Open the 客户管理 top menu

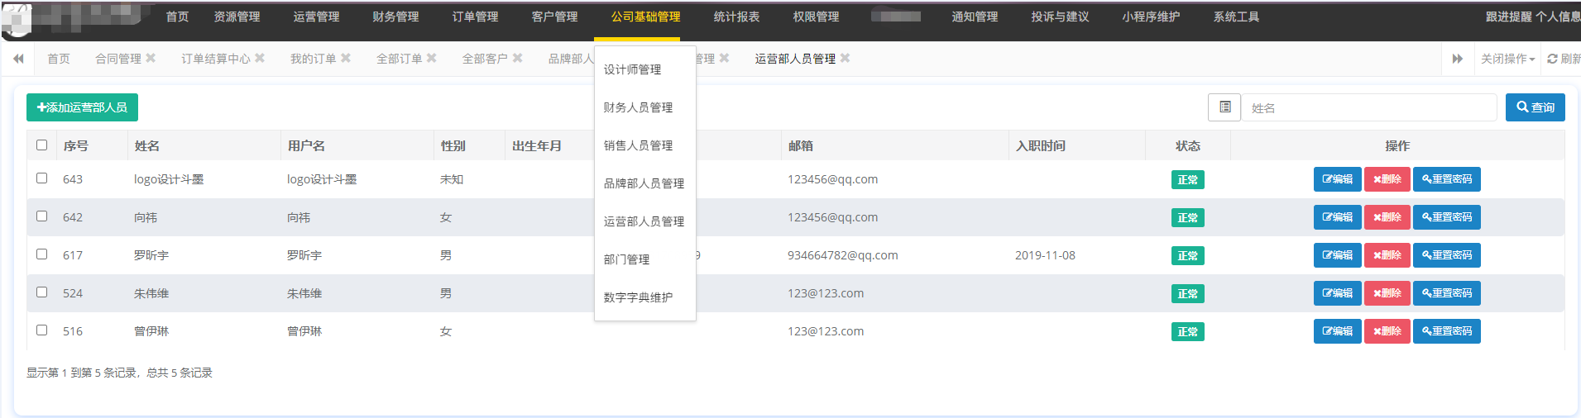tap(554, 17)
